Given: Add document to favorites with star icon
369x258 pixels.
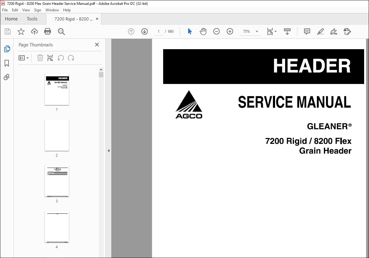Looking at the screenshot, I should tap(21, 31).
